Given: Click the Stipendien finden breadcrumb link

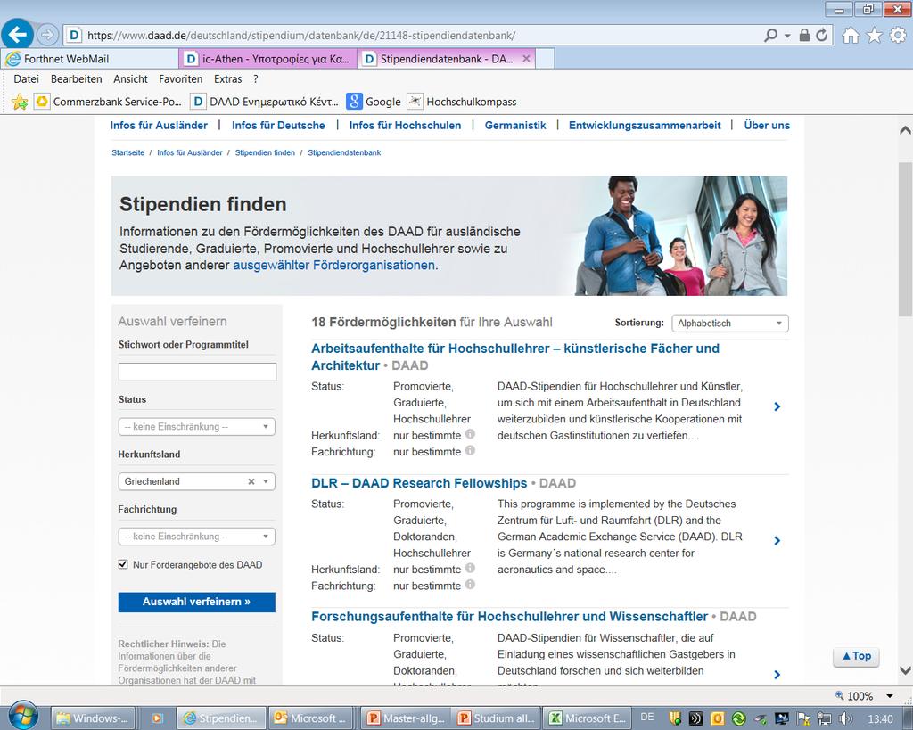Looking at the screenshot, I should click(265, 152).
